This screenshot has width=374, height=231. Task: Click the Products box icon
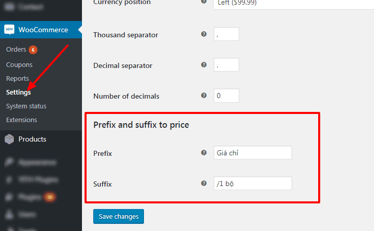tap(9, 139)
